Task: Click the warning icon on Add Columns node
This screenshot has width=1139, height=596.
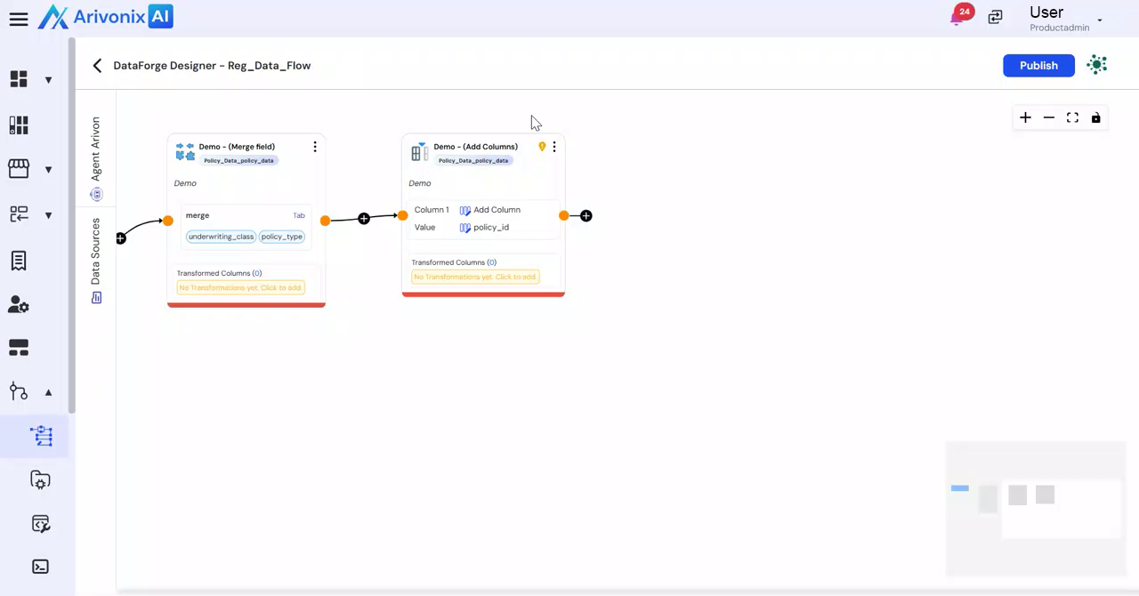Action: coord(542,147)
